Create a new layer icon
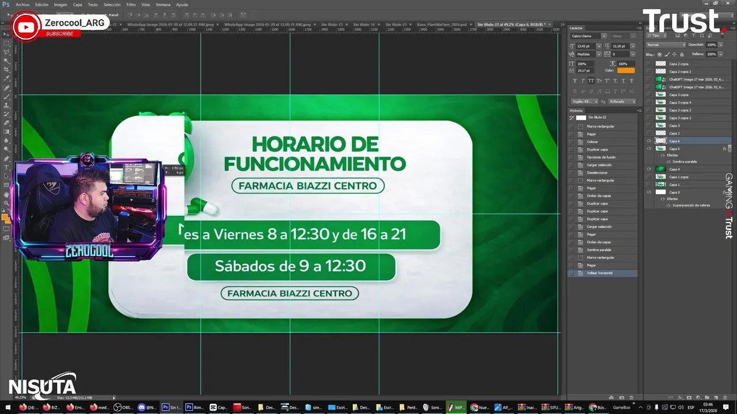737x414 pixels. coord(716,397)
